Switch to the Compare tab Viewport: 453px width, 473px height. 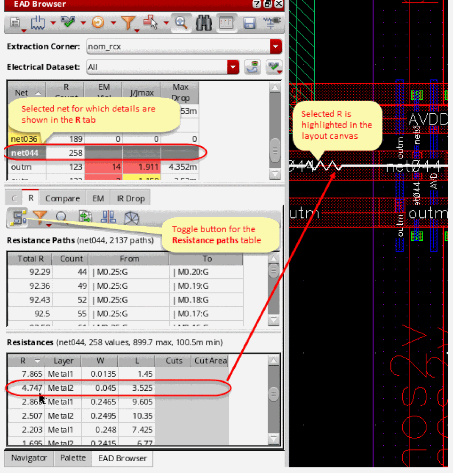point(62,198)
